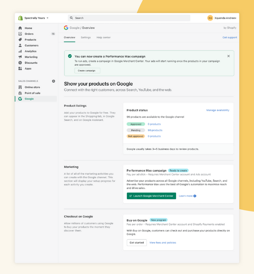The image size is (254, 274).
Task: Open Apps in the sidebar
Action: point(28,68)
